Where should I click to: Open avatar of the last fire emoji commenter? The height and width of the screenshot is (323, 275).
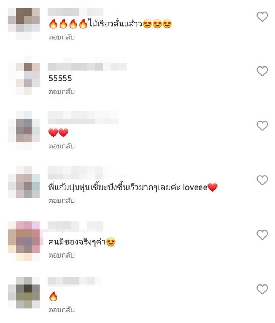[24, 292]
